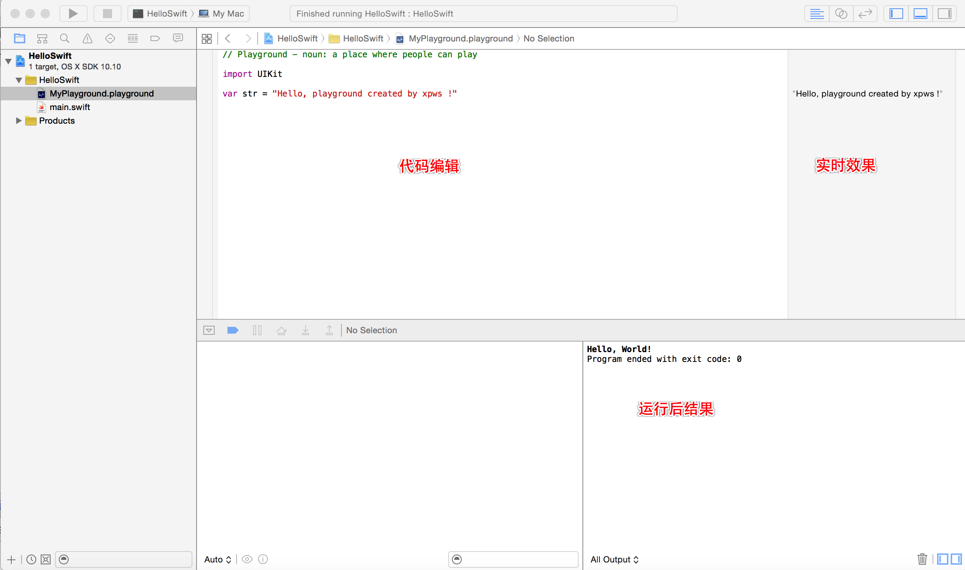Click the activity status bar text
Viewport: 965px width, 570px height.
(x=375, y=14)
